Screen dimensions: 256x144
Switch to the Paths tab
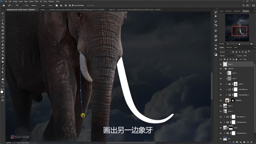236,48
